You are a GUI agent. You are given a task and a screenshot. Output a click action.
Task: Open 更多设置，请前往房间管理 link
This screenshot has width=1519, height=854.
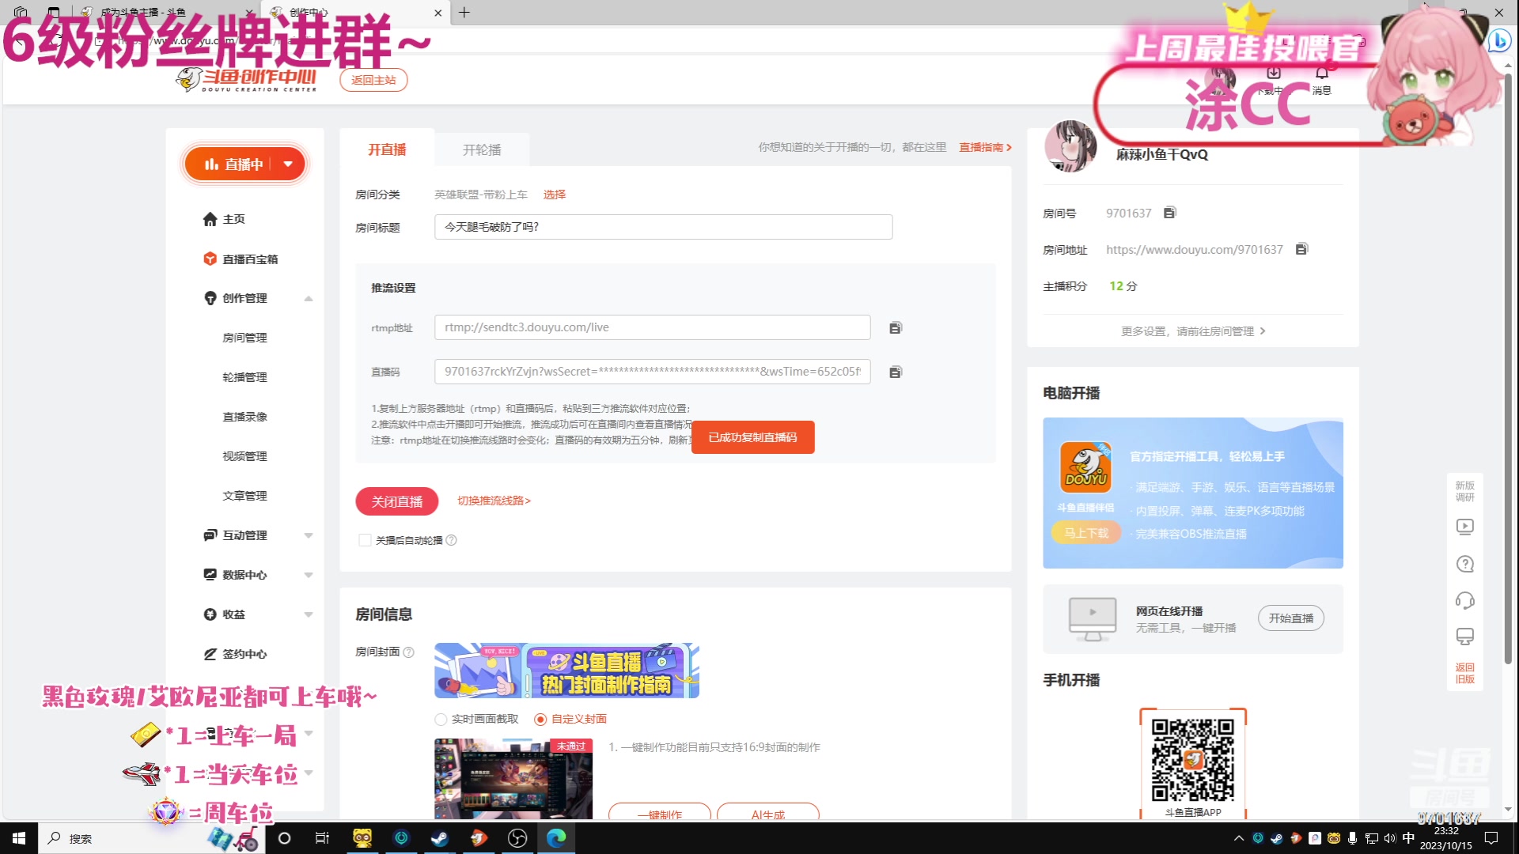[x=1193, y=331]
